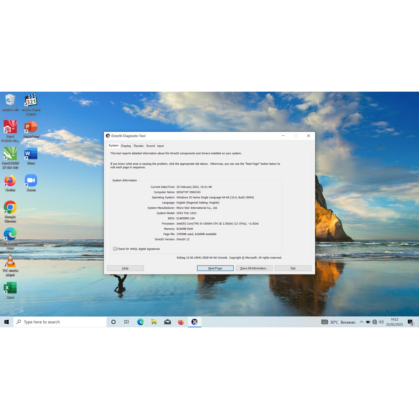This screenshot has height=419, width=419.
Task: Click the Cortana circle on taskbar
Action: point(113,322)
